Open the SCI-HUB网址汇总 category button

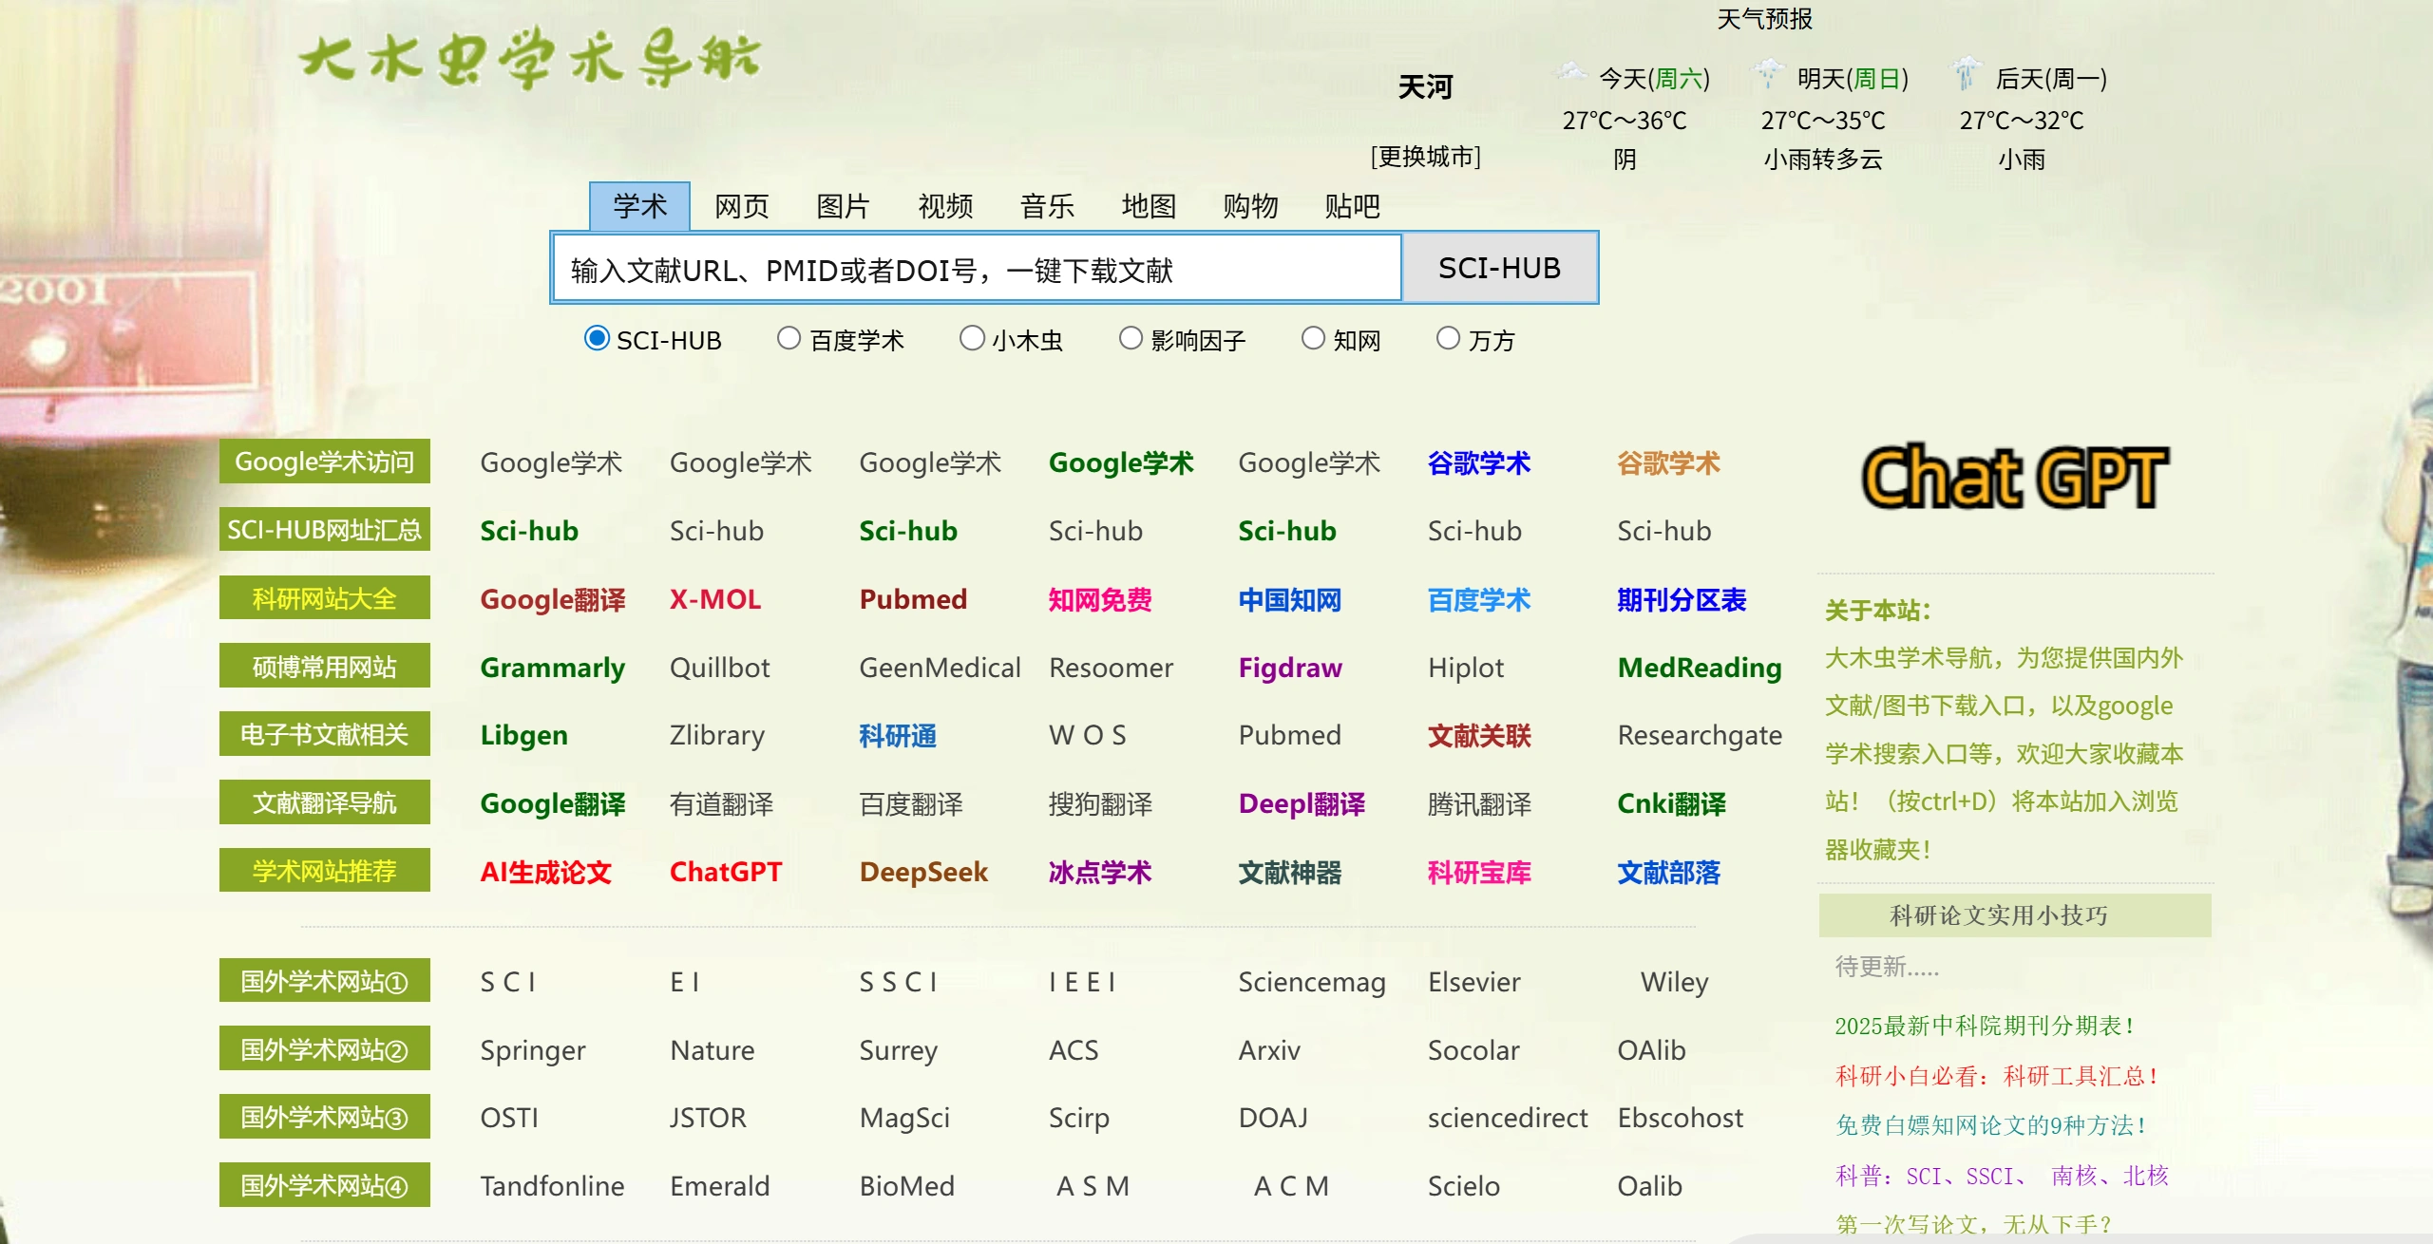(x=325, y=530)
